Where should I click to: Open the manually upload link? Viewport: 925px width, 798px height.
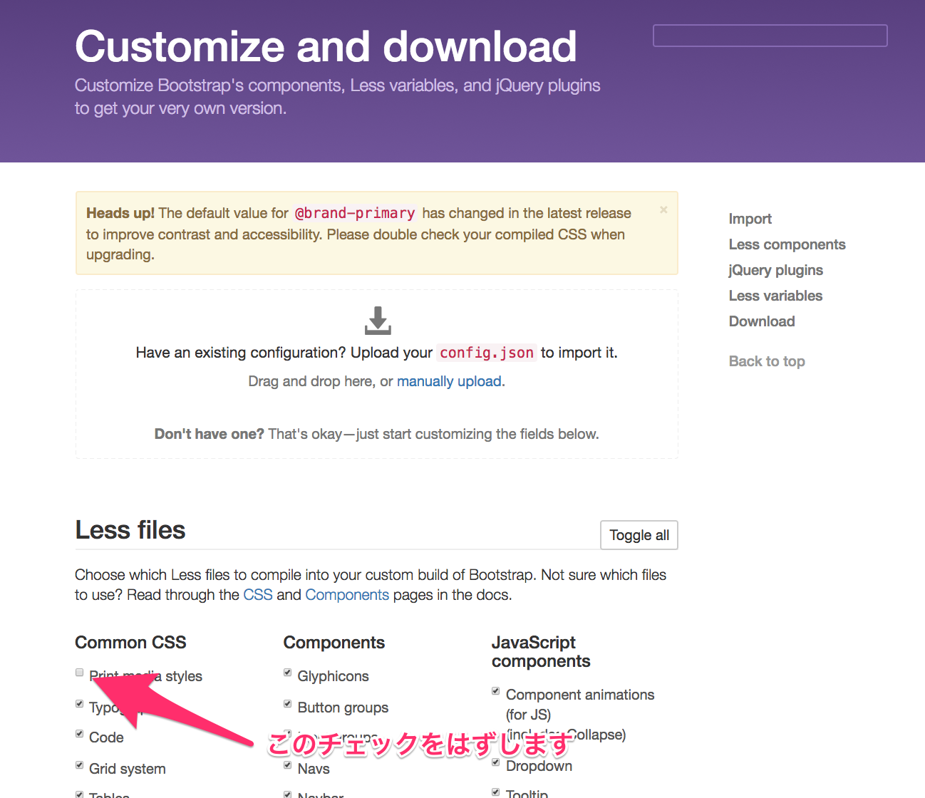click(x=449, y=381)
